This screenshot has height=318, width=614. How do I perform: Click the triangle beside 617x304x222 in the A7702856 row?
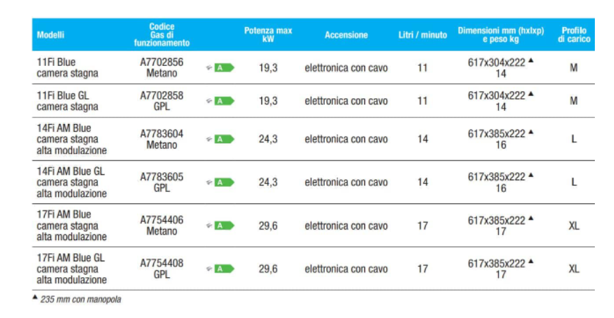click(531, 61)
